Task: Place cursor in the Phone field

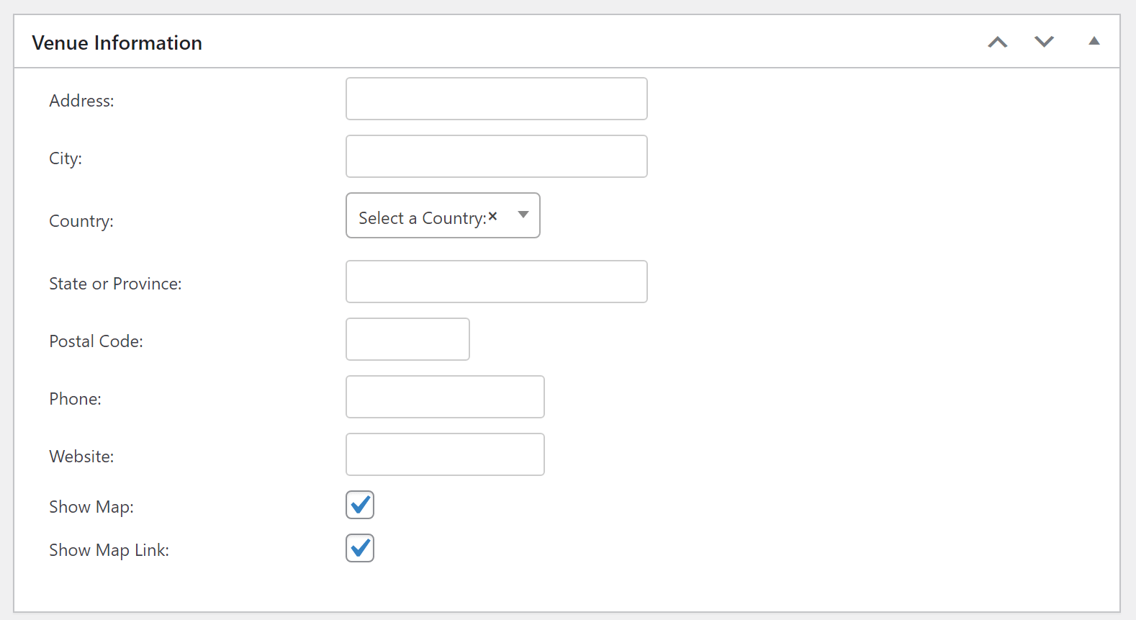Action: [x=444, y=397]
